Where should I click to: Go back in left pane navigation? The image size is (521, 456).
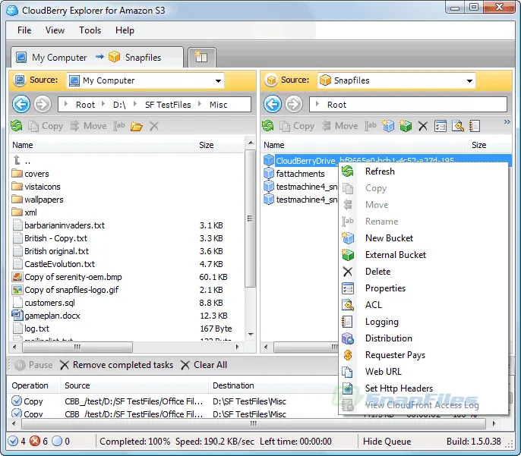click(21, 105)
